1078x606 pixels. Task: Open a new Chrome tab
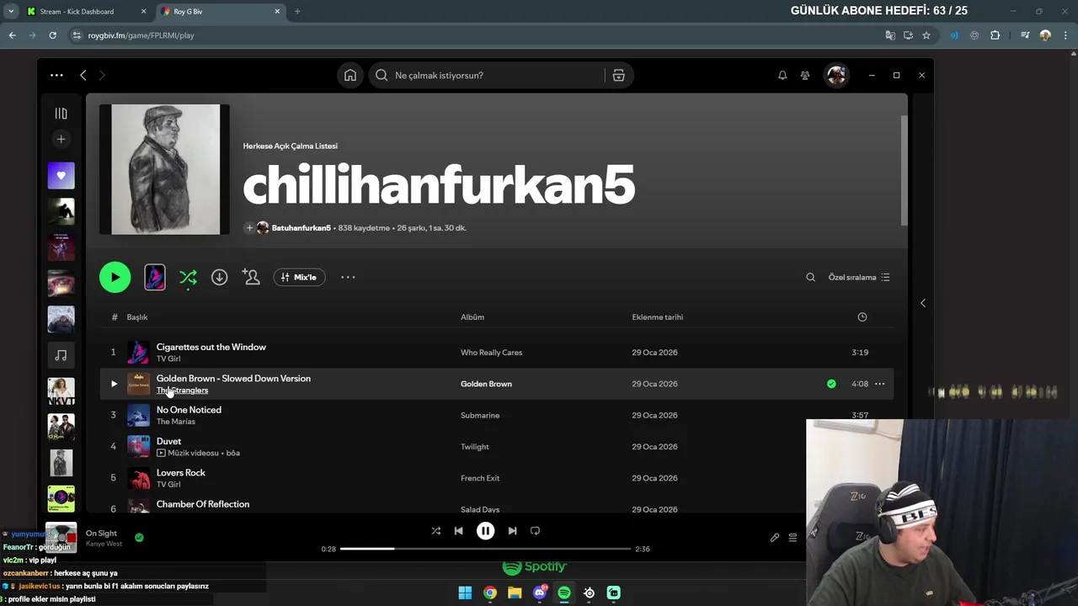[x=297, y=12]
